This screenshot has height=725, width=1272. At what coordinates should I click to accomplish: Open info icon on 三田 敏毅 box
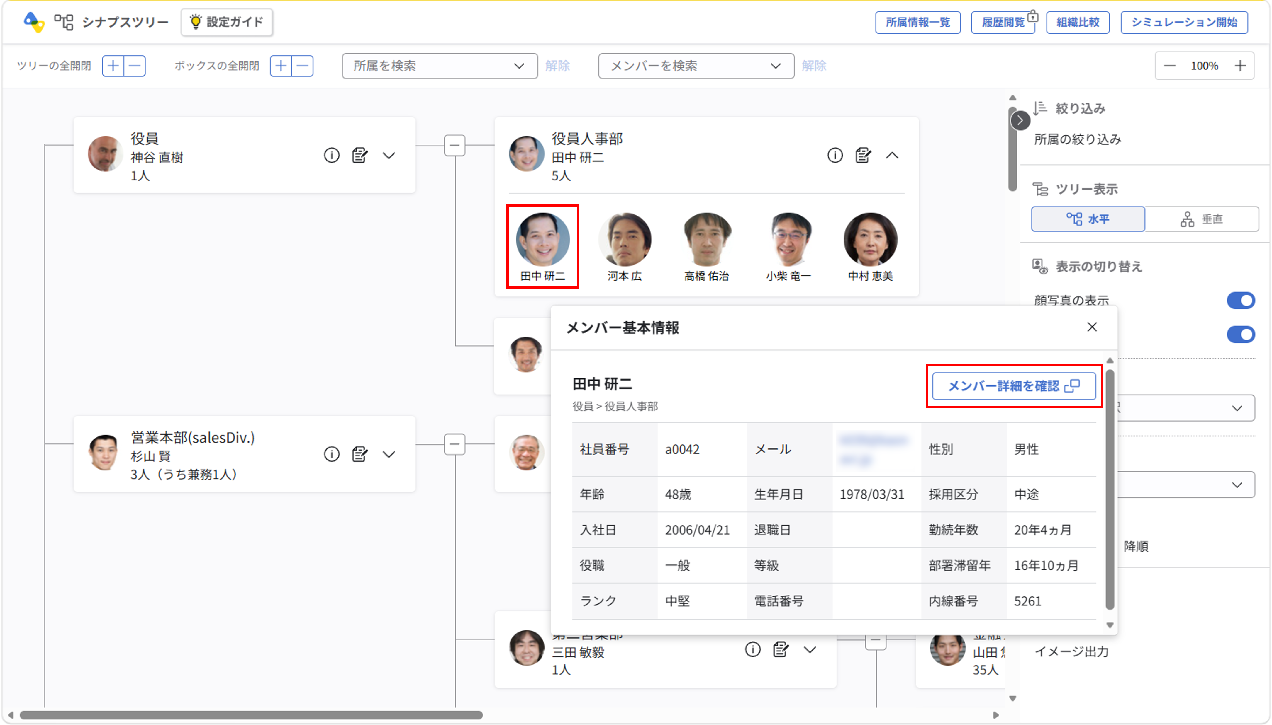coord(753,649)
